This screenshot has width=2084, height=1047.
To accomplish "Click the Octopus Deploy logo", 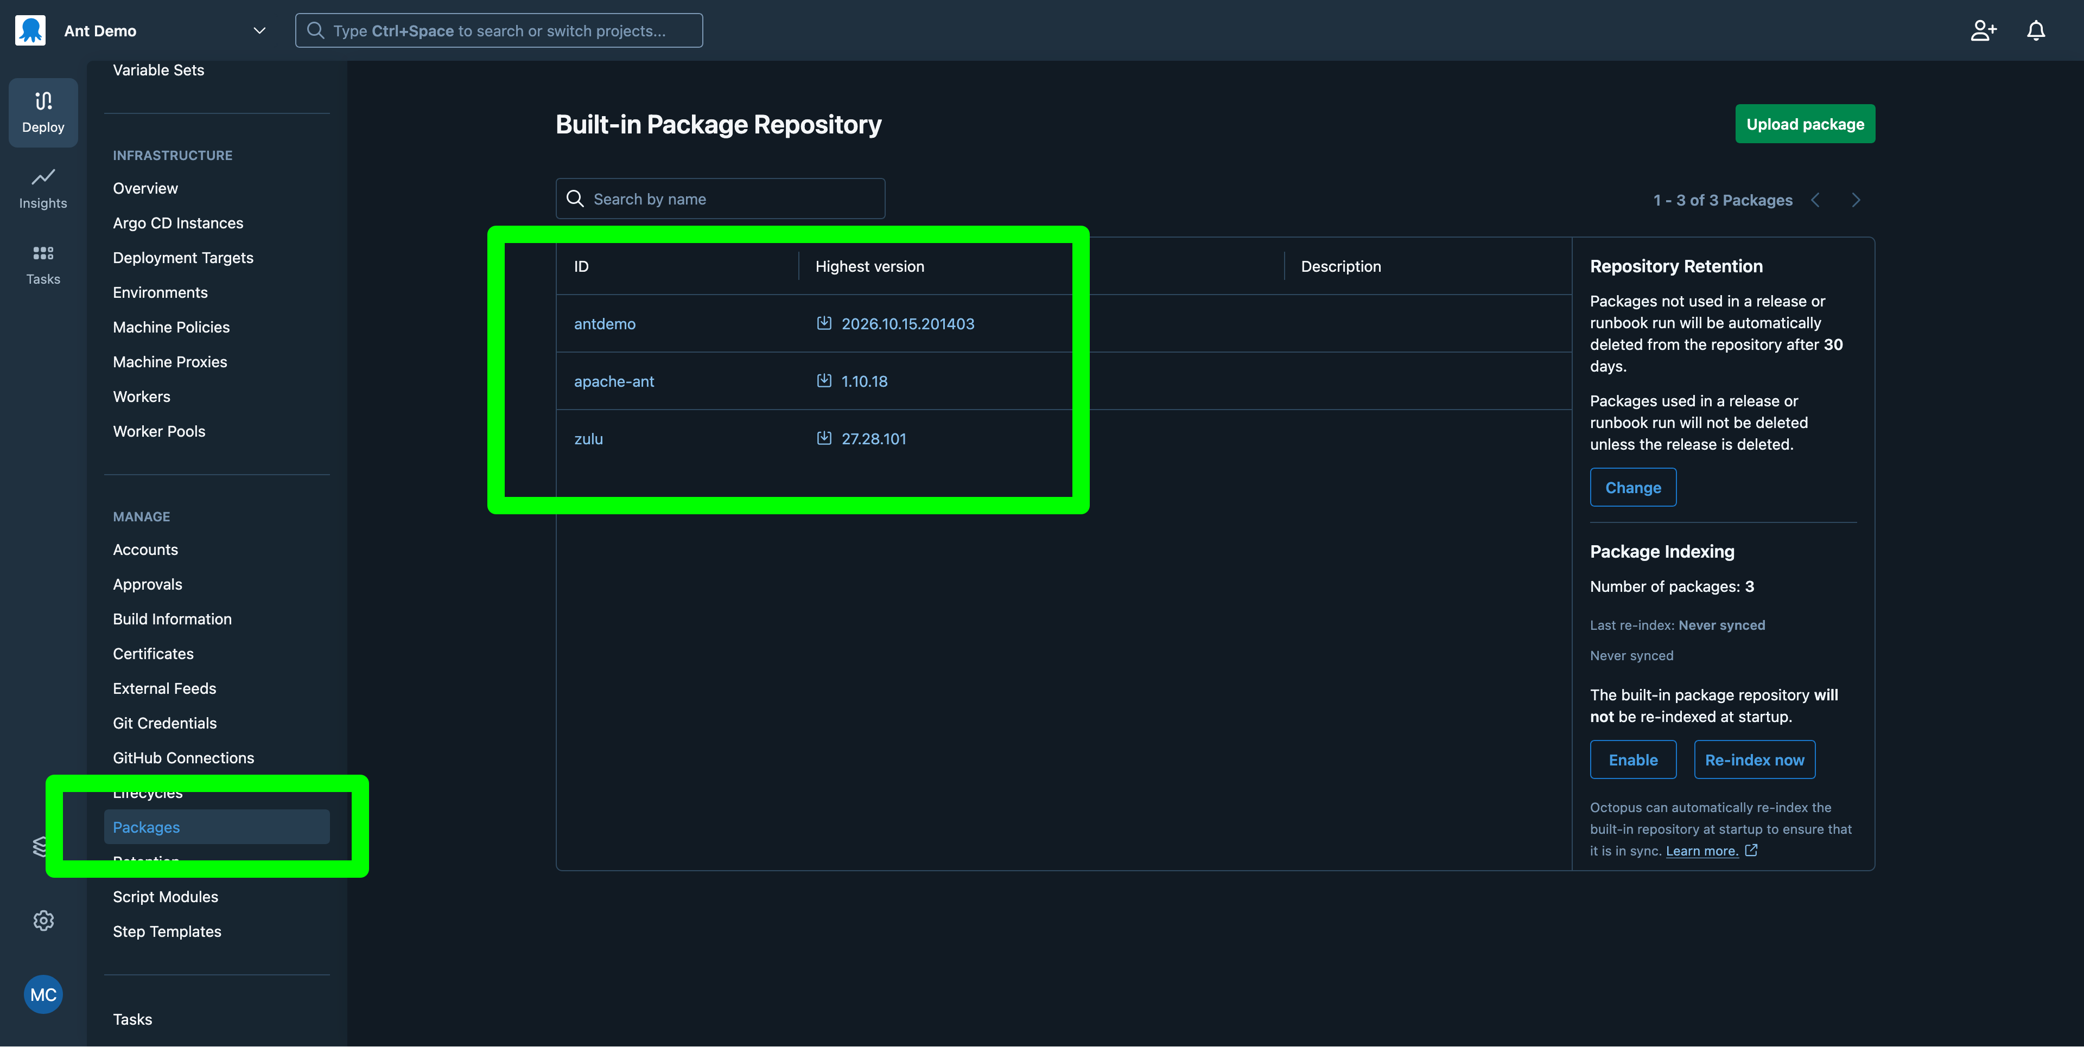I will click(31, 30).
